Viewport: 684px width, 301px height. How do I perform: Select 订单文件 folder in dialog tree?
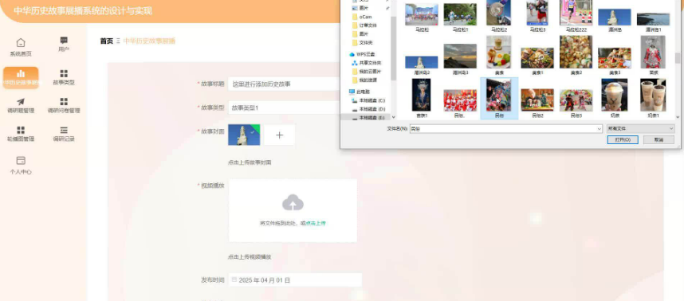(364, 25)
